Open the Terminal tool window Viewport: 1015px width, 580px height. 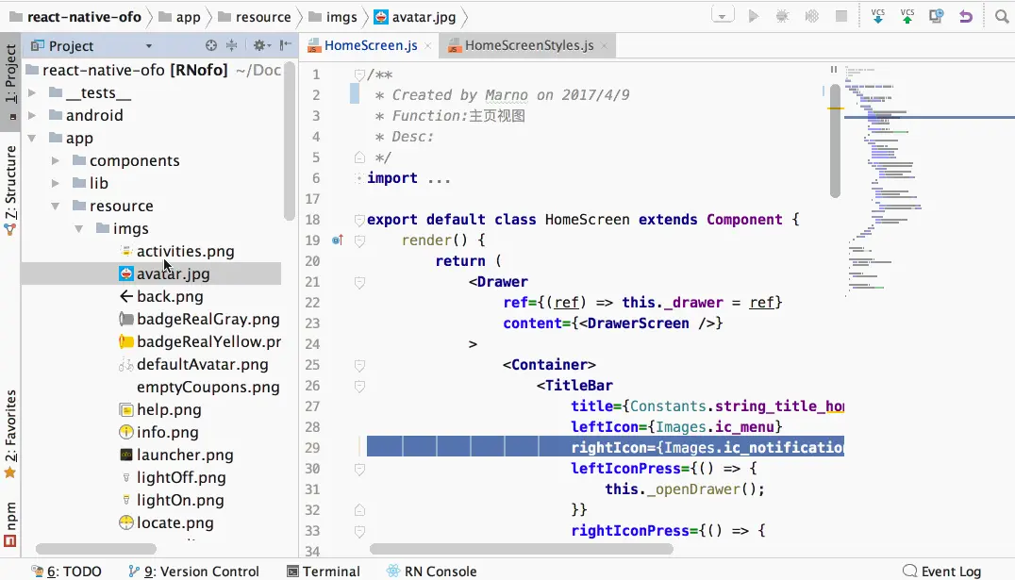[324, 571]
